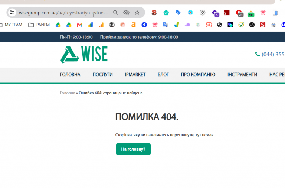Click the green and blue checkmark bookmark
Screen dimensions: 285x188
[176, 25]
